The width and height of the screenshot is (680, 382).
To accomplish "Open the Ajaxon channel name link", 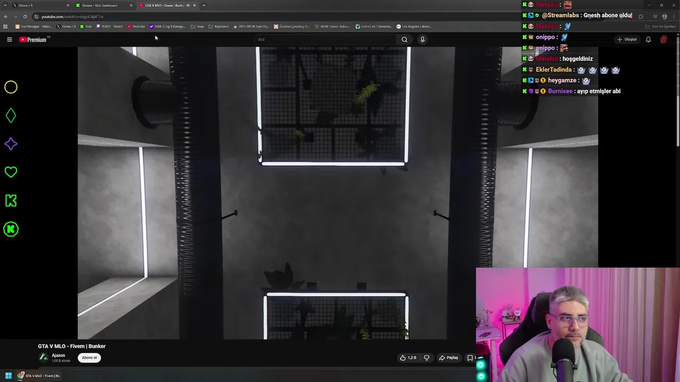I will coord(58,355).
